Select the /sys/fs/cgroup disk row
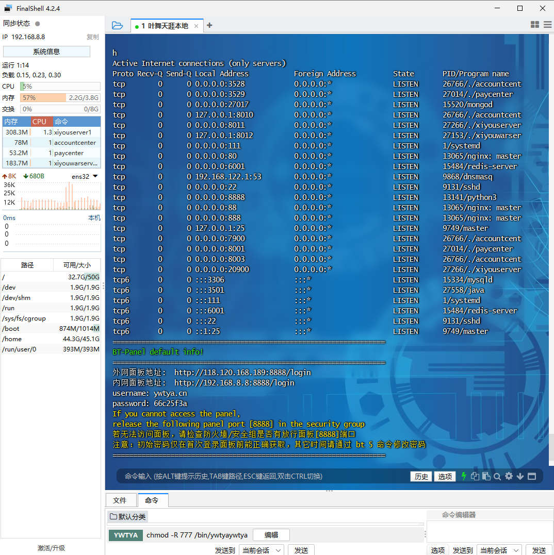This screenshot has height=555, width=554. pyautogui.click(x=51, y=318)
